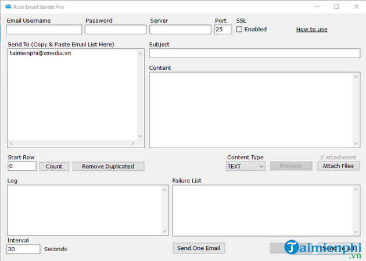Click the Interval seconds input field

point(23,249)
